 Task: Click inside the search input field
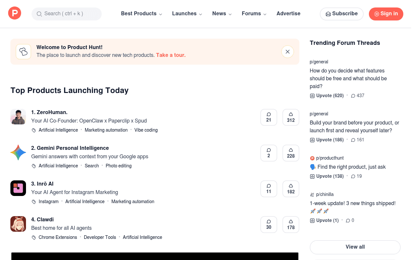(x=67, y=14)
